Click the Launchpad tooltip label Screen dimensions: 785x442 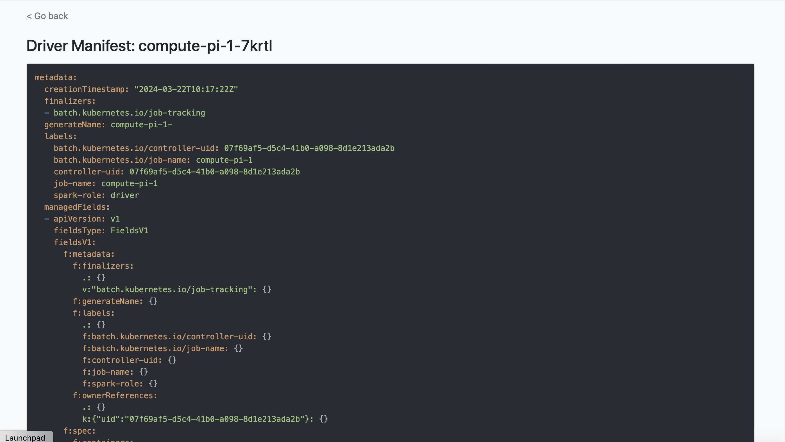[x=25, y=438]
